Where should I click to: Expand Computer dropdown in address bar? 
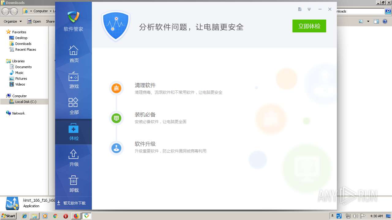51,11
